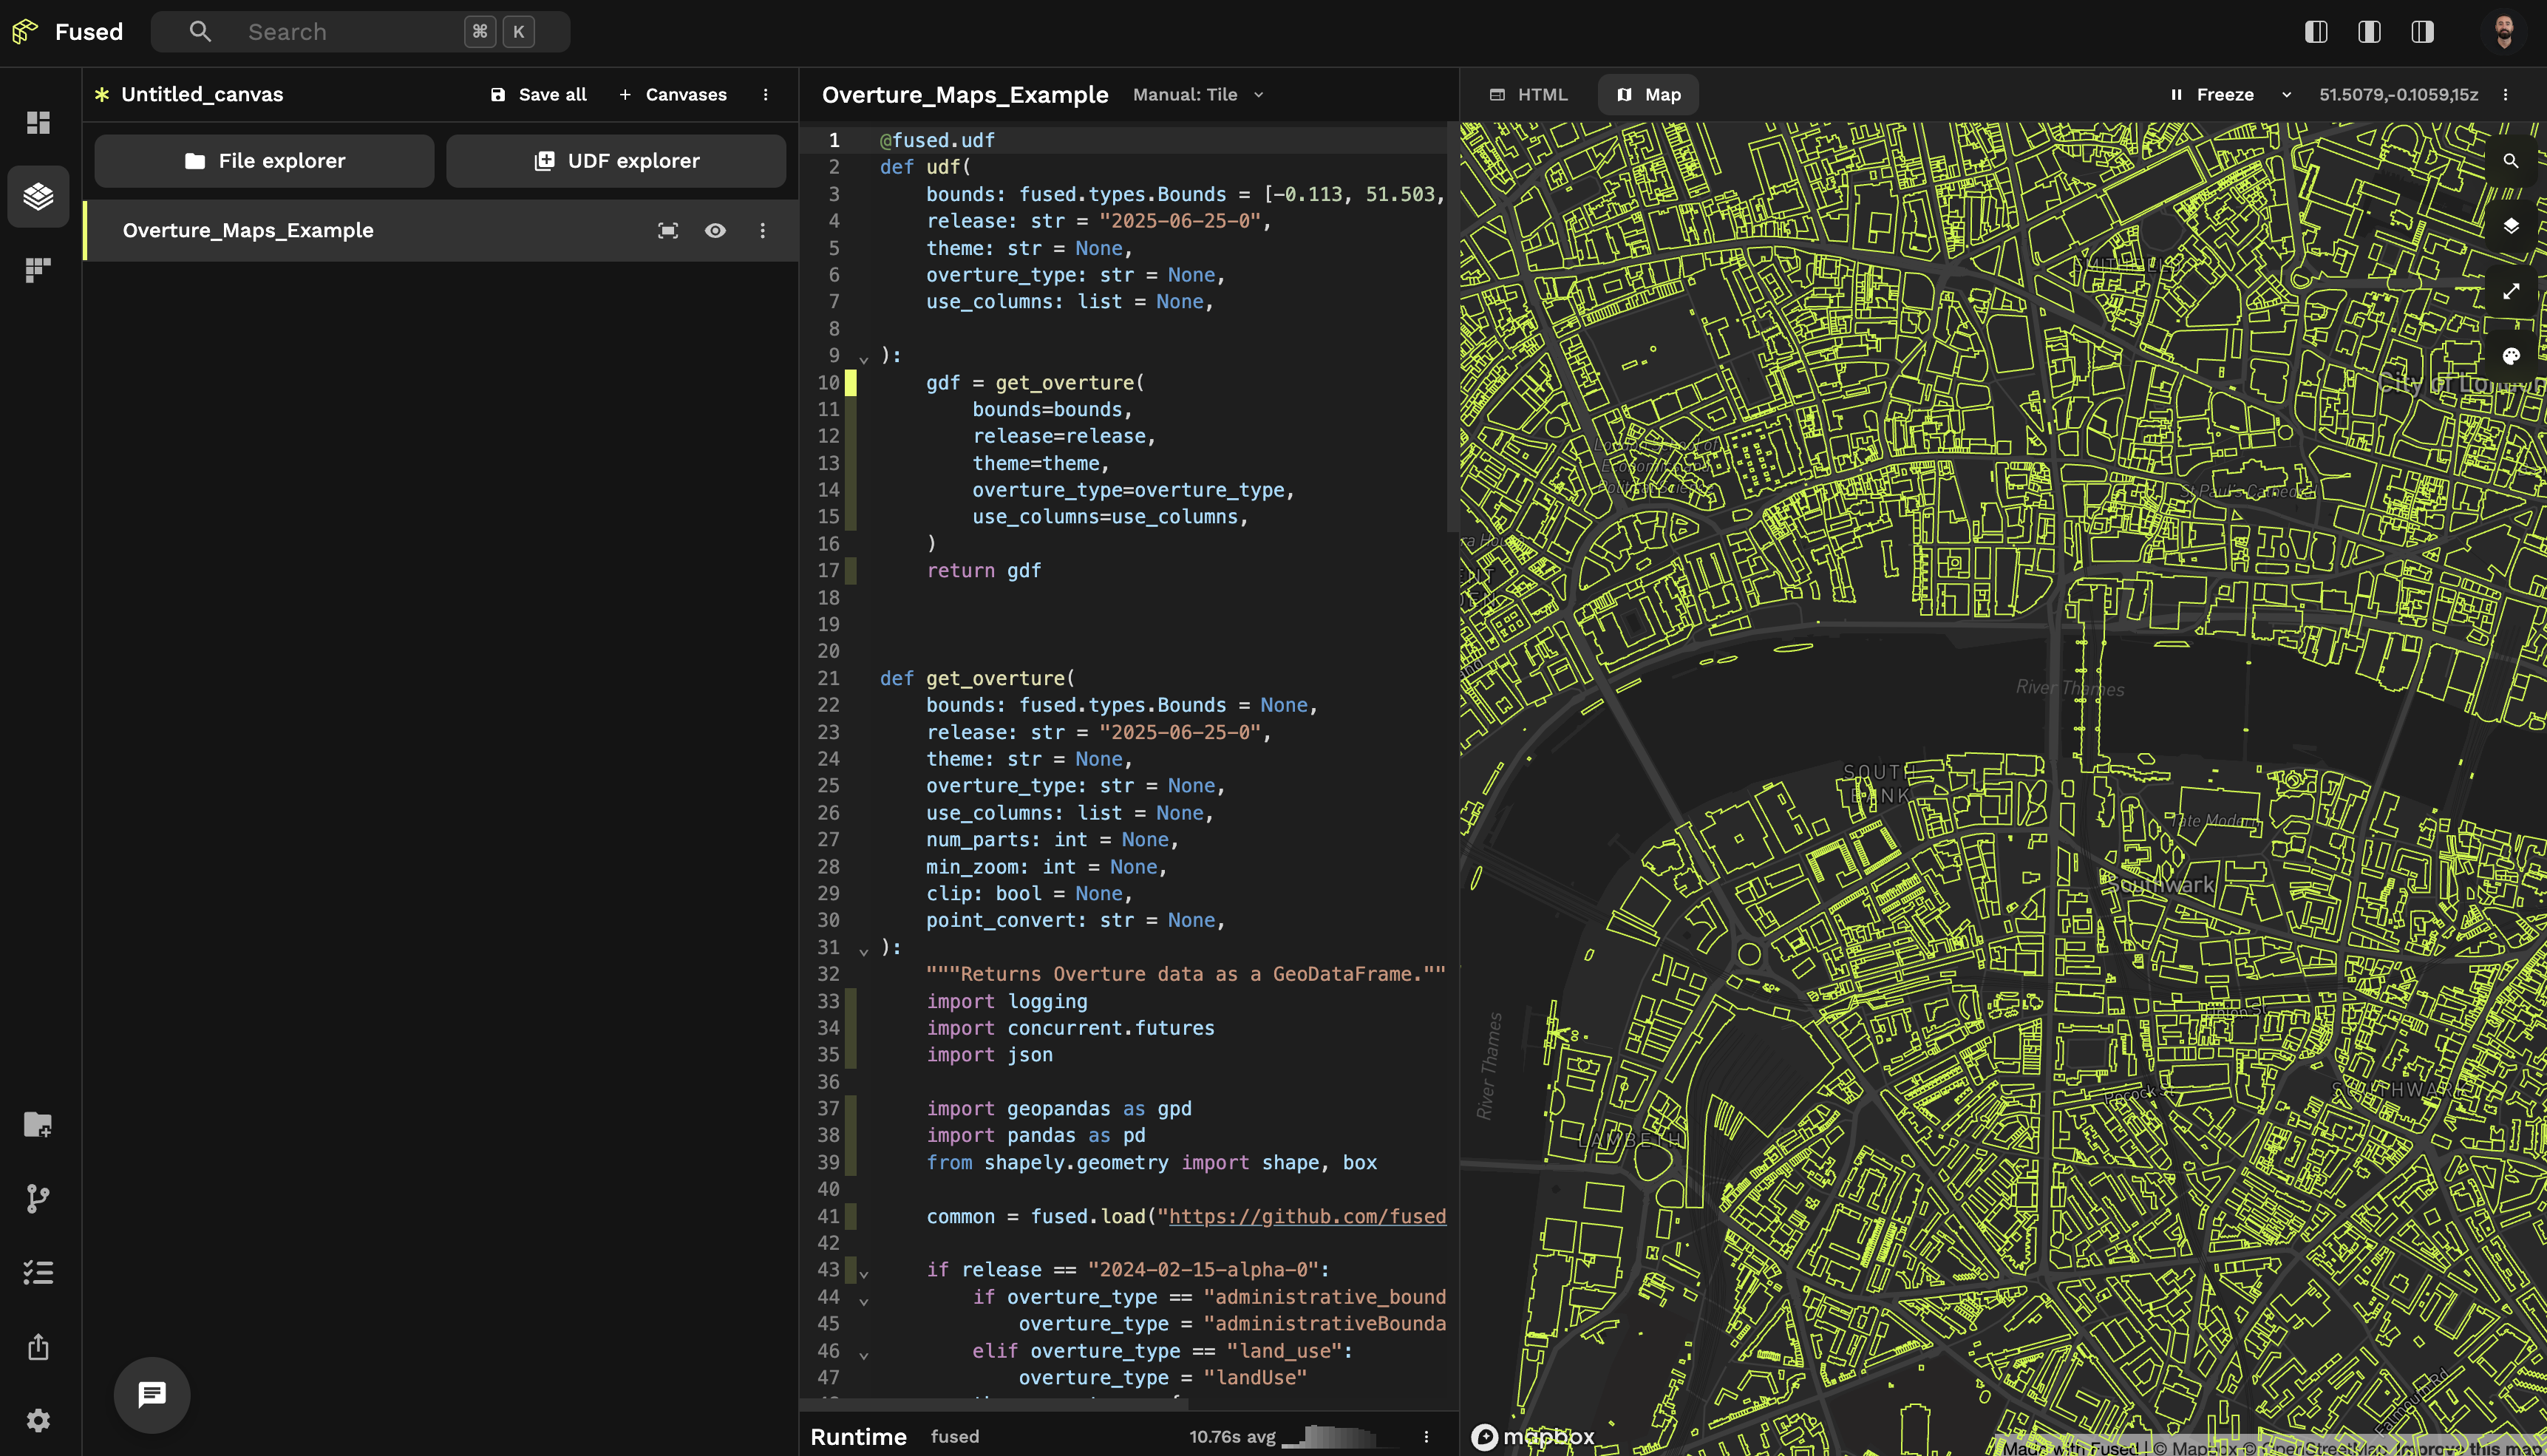
Task: Open the UDF explorer panel
Action: 616,160
